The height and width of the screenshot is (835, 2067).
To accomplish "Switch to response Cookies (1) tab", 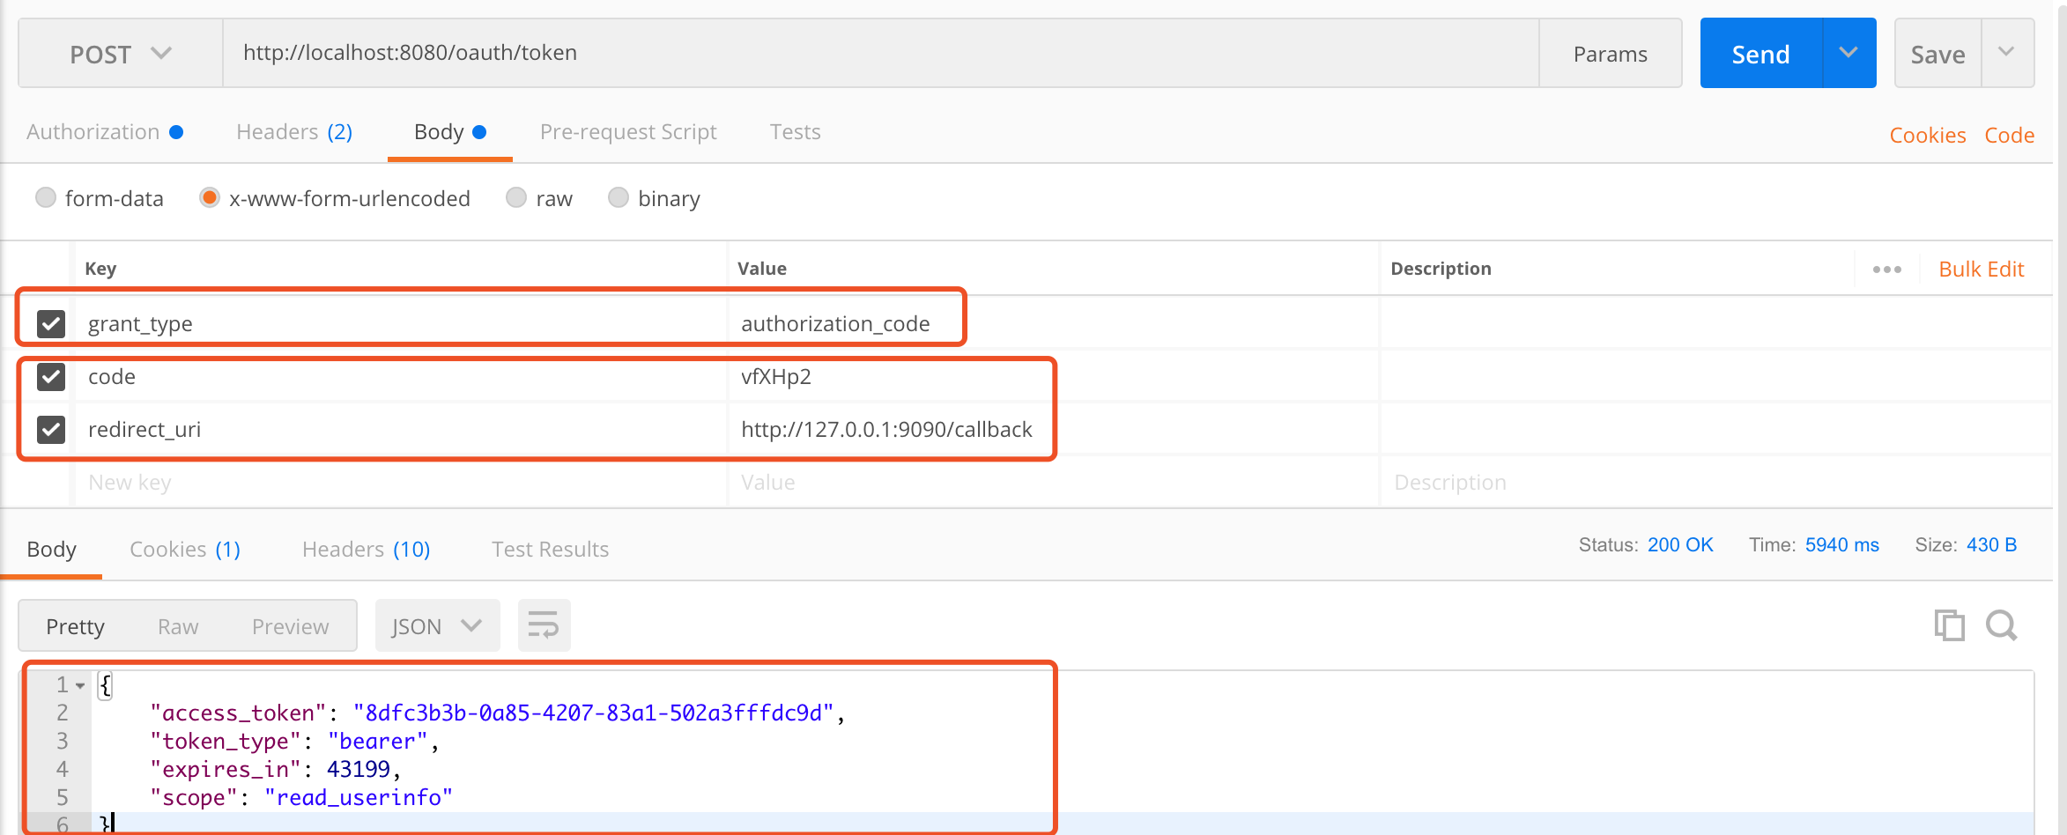I will [185, 550].
